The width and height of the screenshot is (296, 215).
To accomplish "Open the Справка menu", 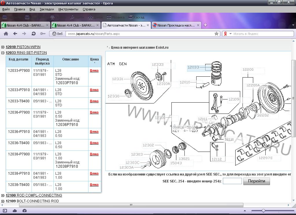I will (89, 9).
